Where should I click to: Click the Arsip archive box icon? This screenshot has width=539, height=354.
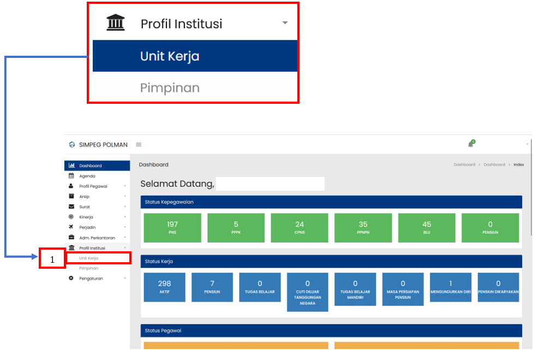[x=71, y=196]
